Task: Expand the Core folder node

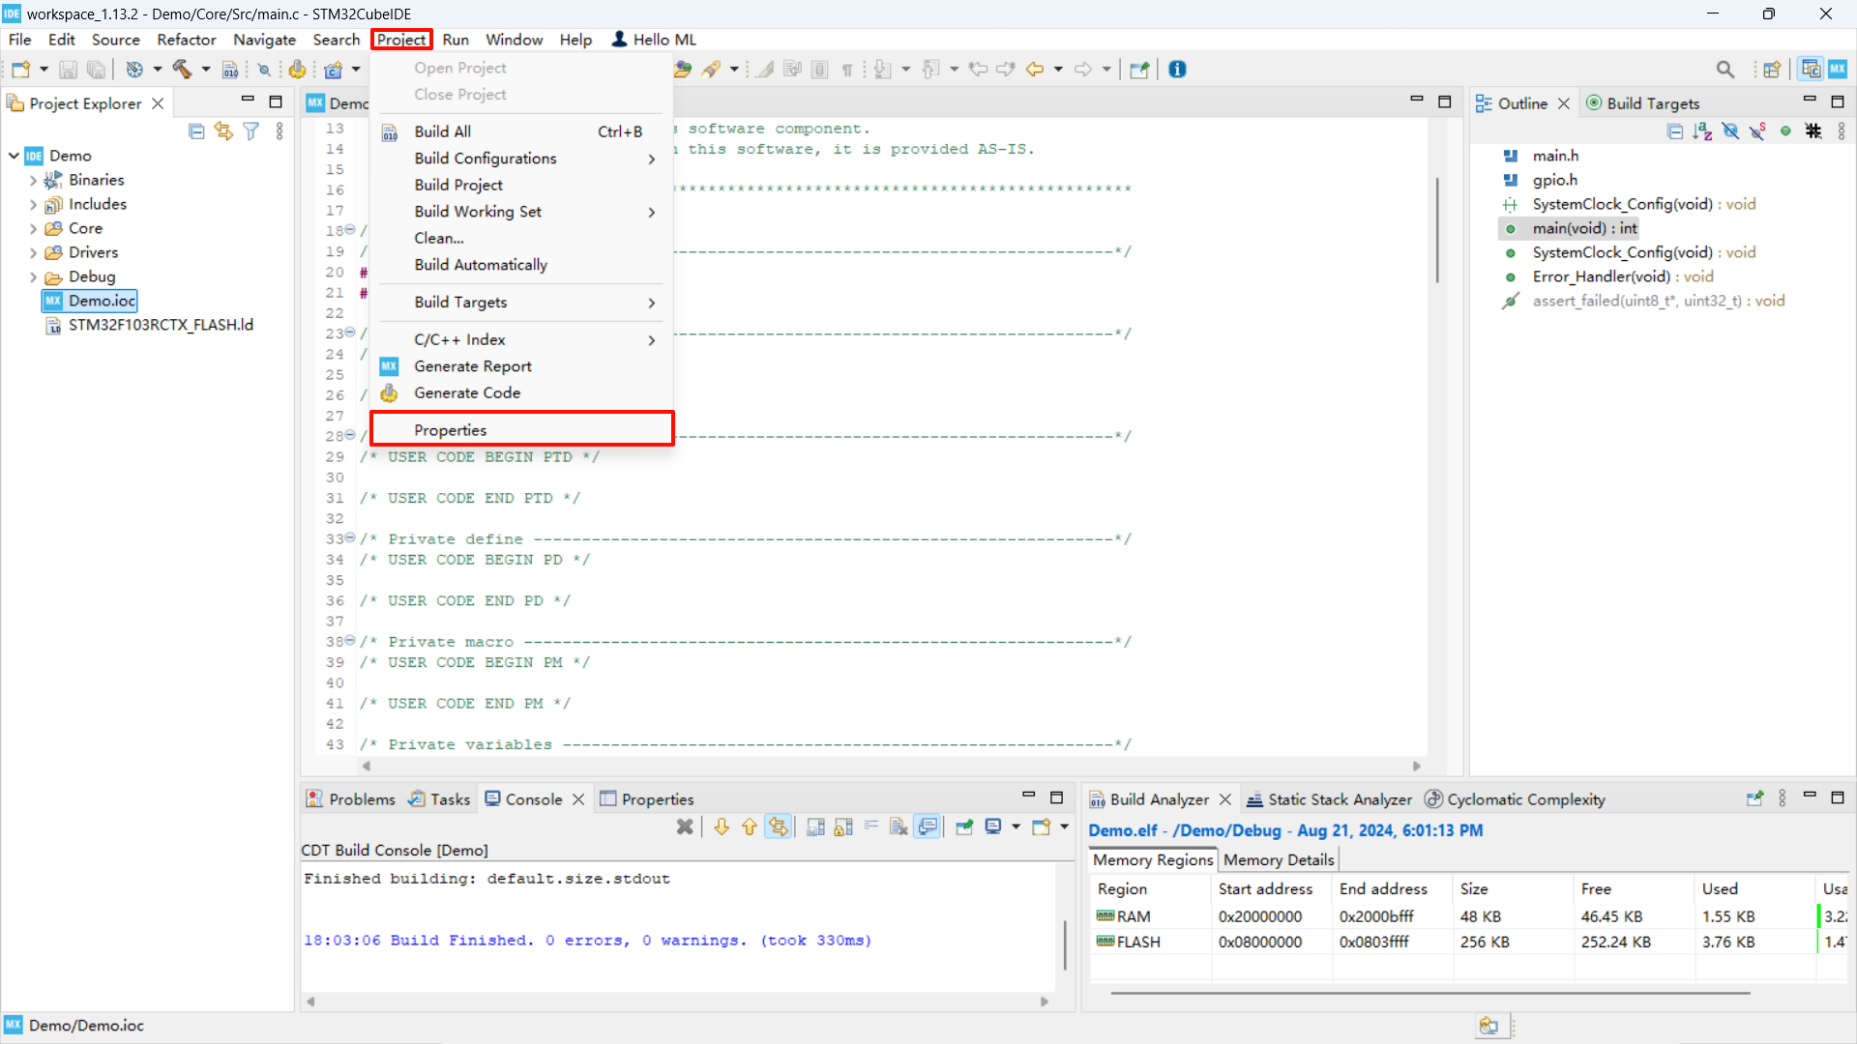Action: 33,229
